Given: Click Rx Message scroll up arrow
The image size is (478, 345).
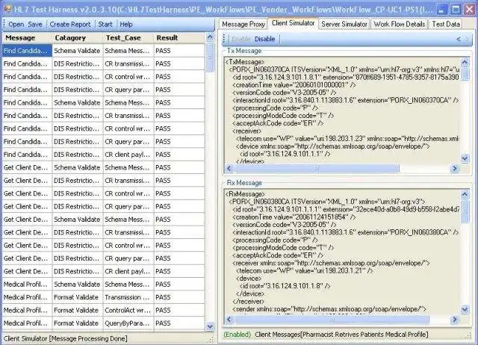Looking at the screenshot, I should point(465,194).
